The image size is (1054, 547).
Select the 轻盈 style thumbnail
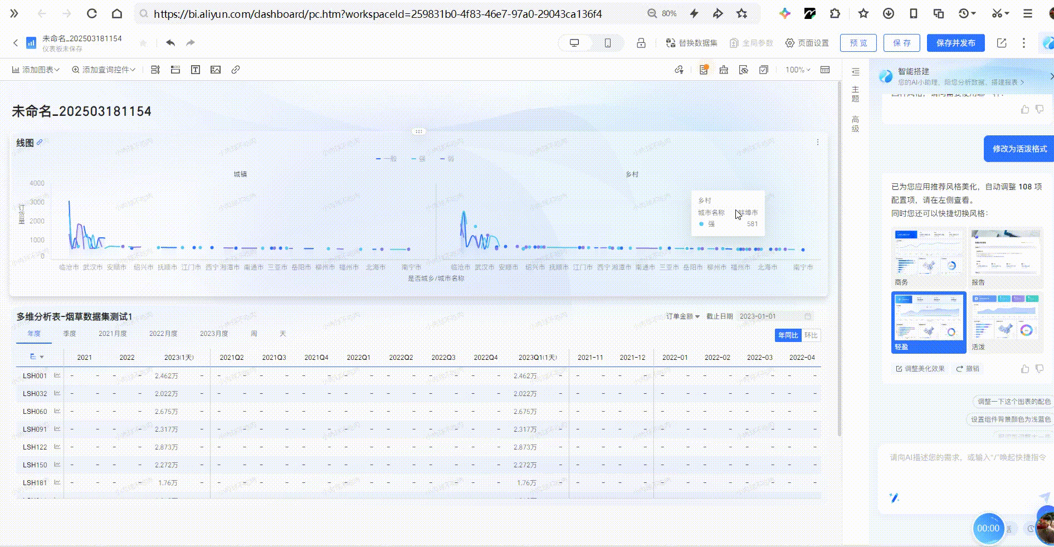pos(929,322)
